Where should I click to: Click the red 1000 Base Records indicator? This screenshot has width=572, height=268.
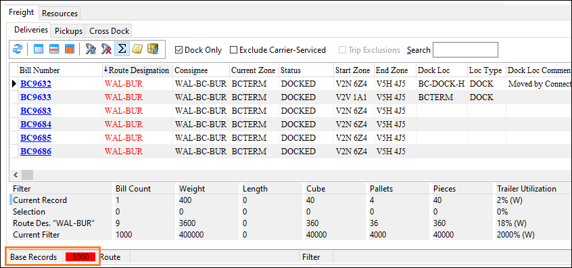(80, 256)
